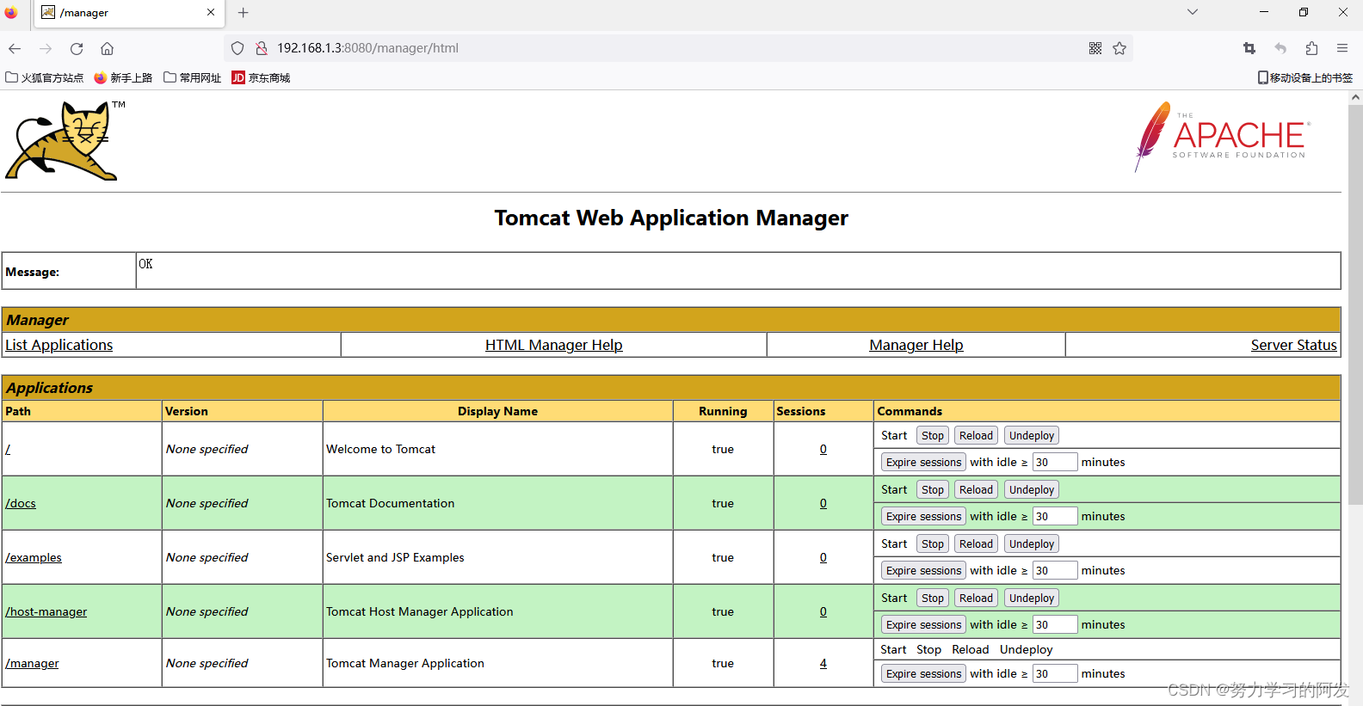The width and height of the screenshot is (1363, 706).
Task: Open the QR code icon in address bar
Action: click(1095, 48)
